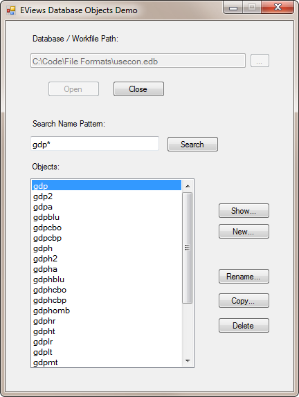Click the Rename... button
The image size is (299, 397).
point(244,277)
